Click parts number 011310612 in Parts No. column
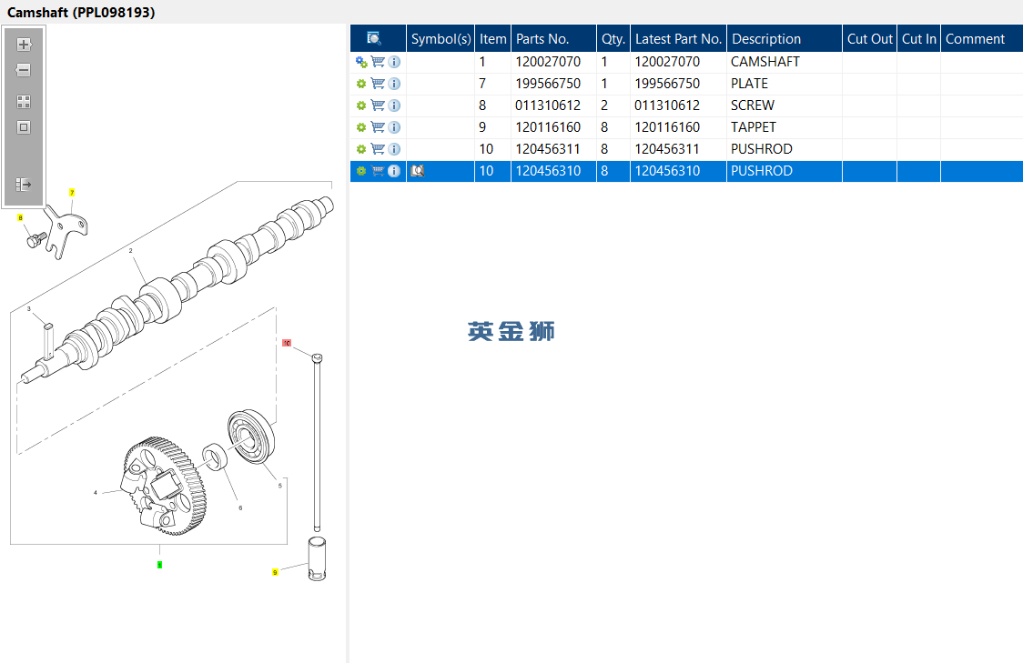Screen dimensions: 1023x663 pos(548,105)
